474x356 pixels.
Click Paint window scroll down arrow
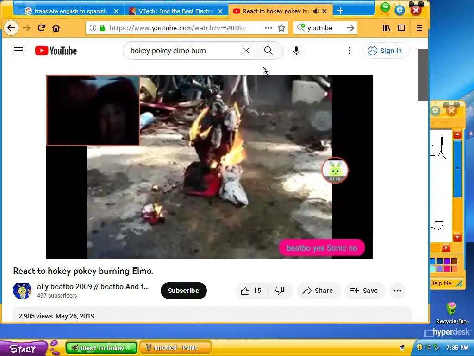[457, 237]
